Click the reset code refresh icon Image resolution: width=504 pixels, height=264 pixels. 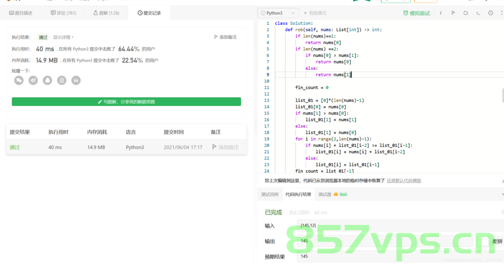[x=465, y=13]
